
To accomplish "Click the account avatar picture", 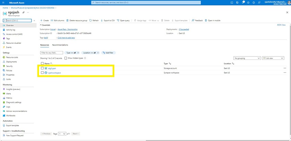I will click(x=289, y=3).
